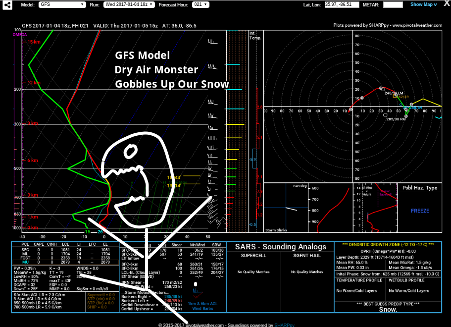The image size is (451, 327).
Task: Focus the METAR text box
Action: (x=393, y=4)
